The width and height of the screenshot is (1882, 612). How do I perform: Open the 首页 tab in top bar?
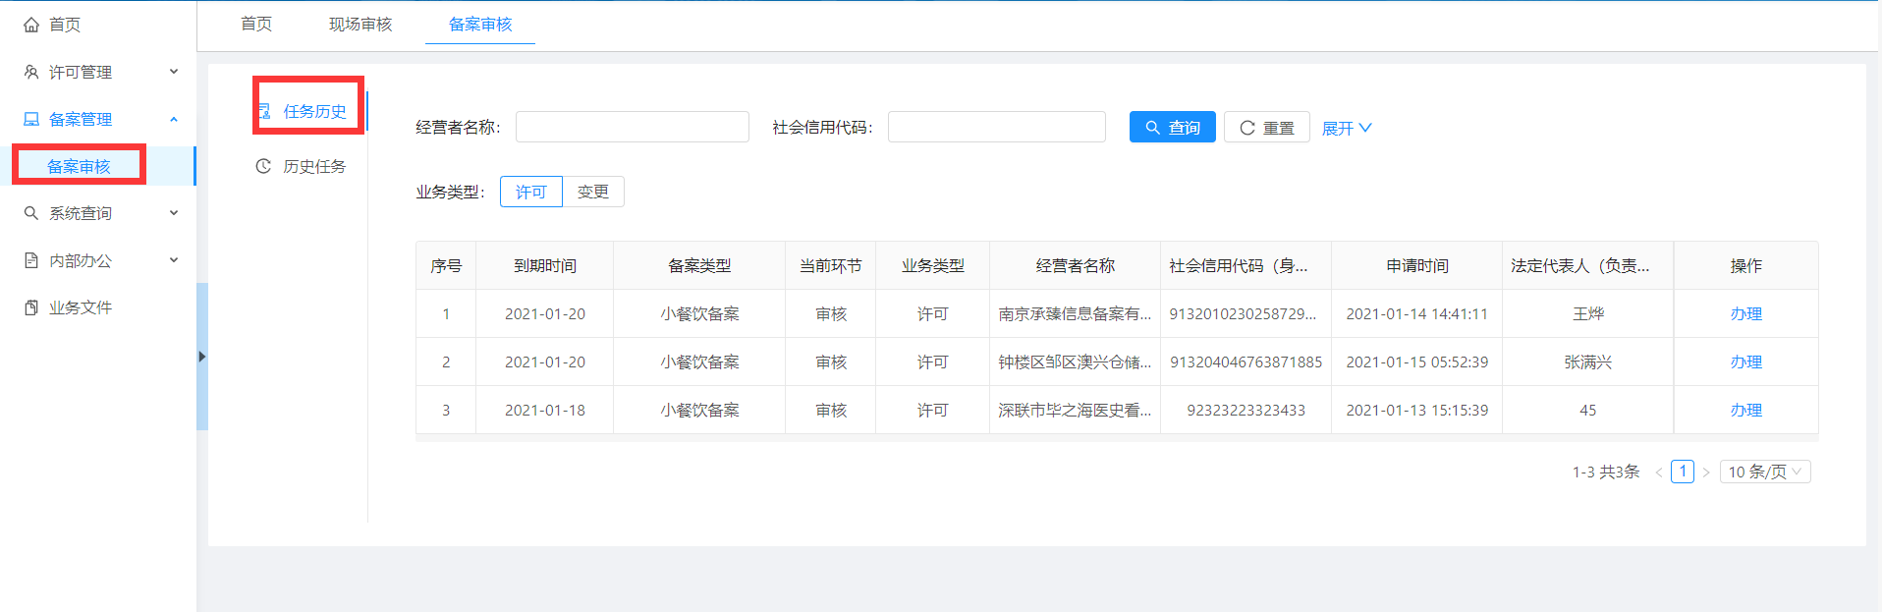(x=256, y=24)
